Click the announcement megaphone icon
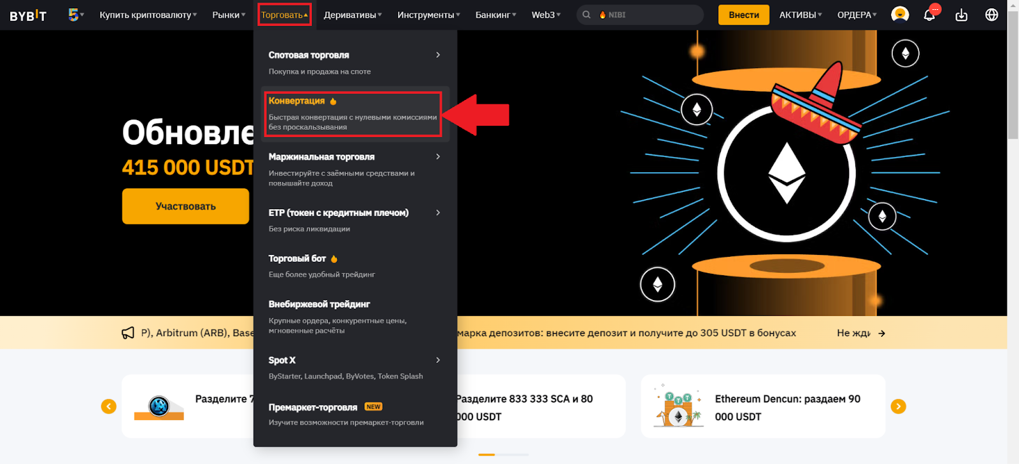Viewport: 1019px width, 464px height. click(x=128, y=333)
